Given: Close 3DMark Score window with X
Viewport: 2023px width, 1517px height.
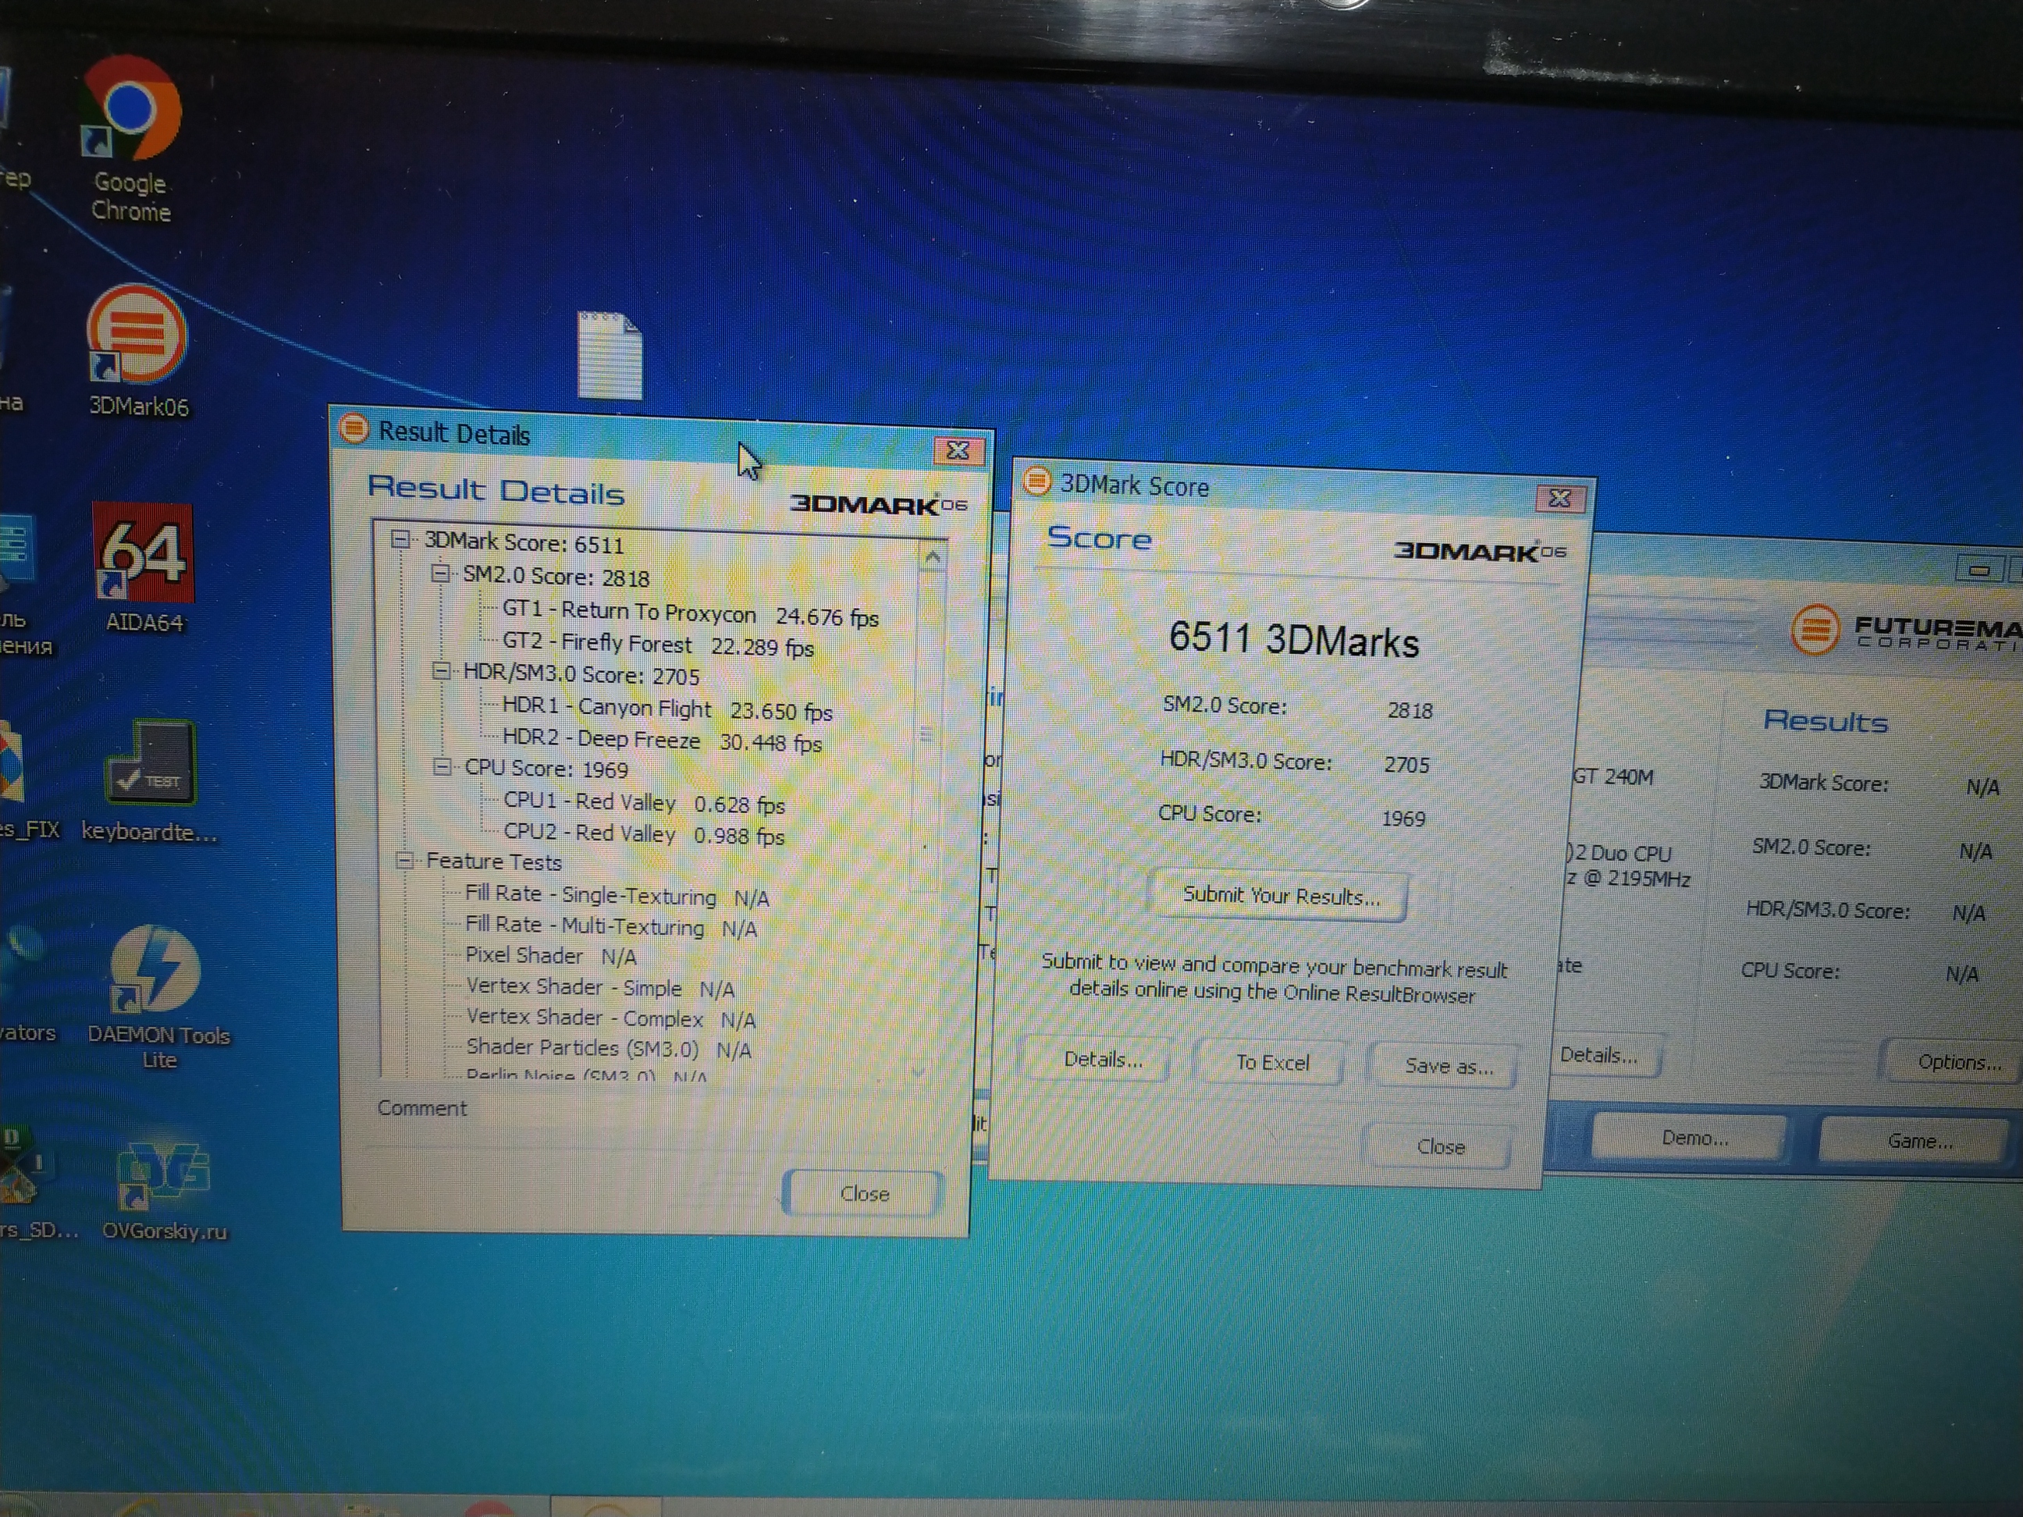Looking at the screenshot, I should pyautogui.click(x=1559, y=499).
